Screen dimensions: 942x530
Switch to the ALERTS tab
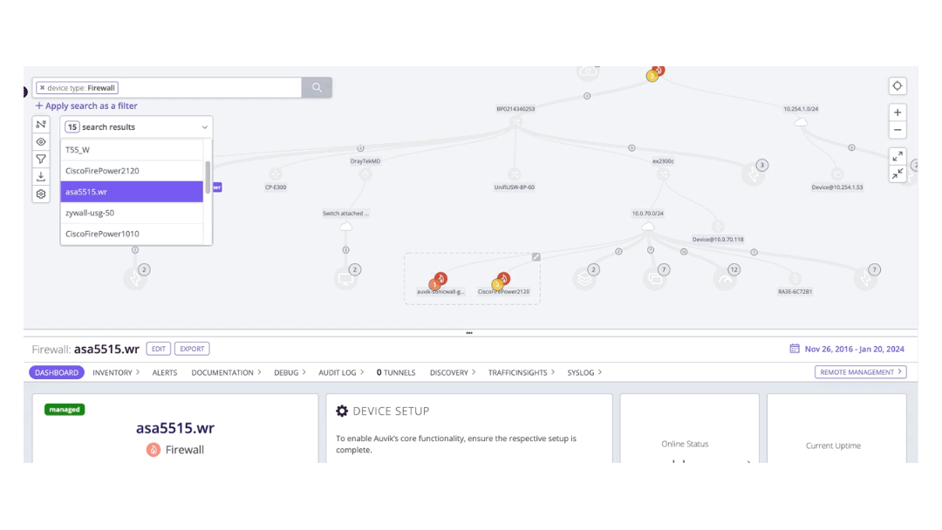pos(165,373)
